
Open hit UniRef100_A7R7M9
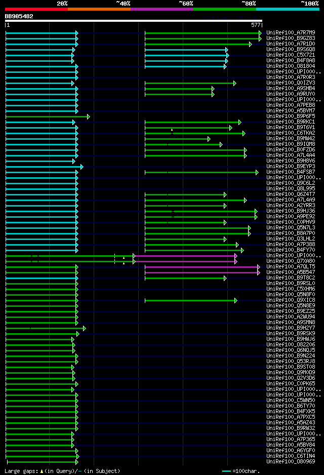coord(291,33)
